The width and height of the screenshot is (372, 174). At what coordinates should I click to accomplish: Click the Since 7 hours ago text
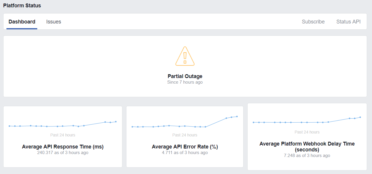(x=185, y=82)
